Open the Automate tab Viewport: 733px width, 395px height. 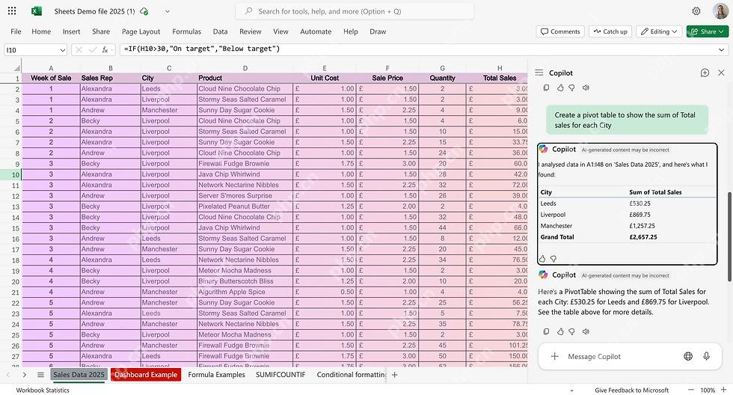[x=316, y=31]
